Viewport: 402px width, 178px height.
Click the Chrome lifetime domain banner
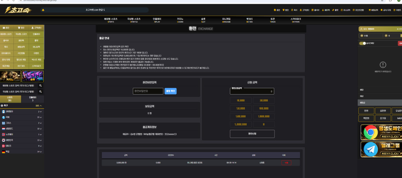click(381, 132)
